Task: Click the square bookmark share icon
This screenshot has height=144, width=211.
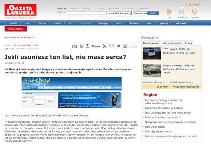Action: (x=125, y=46)
